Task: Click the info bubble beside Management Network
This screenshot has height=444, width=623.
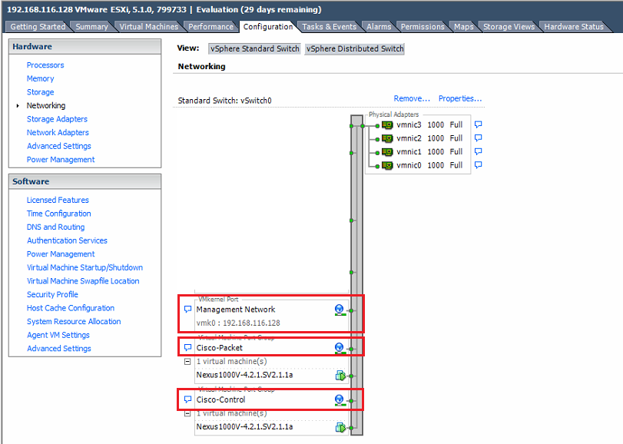Action: (187, 310)
